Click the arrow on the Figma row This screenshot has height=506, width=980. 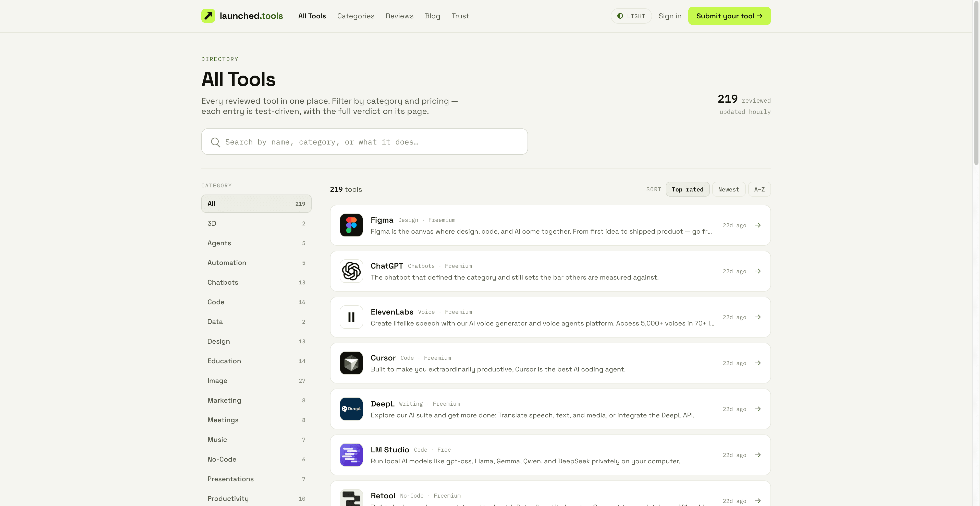point(758,225)
